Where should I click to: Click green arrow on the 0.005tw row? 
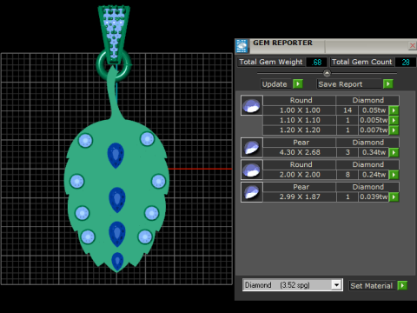coord(394,120)
